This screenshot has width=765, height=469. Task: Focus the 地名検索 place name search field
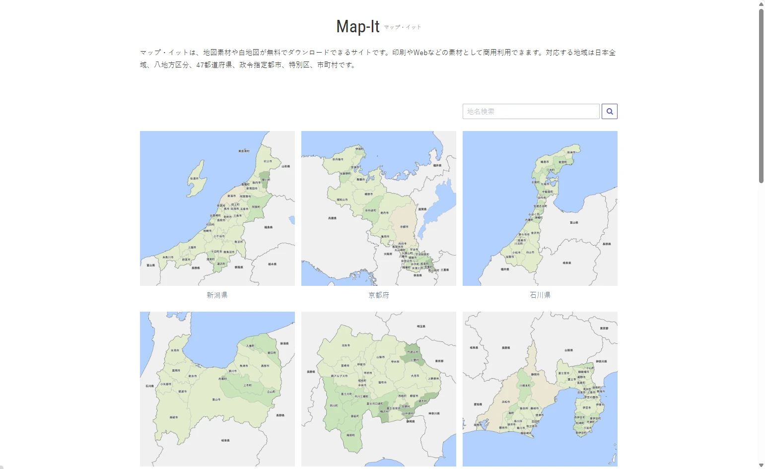click(x=530, y=111)
